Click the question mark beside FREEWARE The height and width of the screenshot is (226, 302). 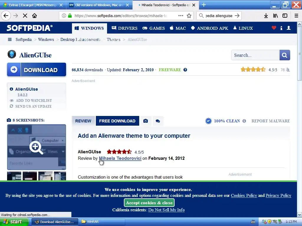point(185,70)
